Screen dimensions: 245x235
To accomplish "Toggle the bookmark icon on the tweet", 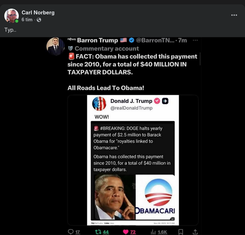I will [x=181, y=232].
